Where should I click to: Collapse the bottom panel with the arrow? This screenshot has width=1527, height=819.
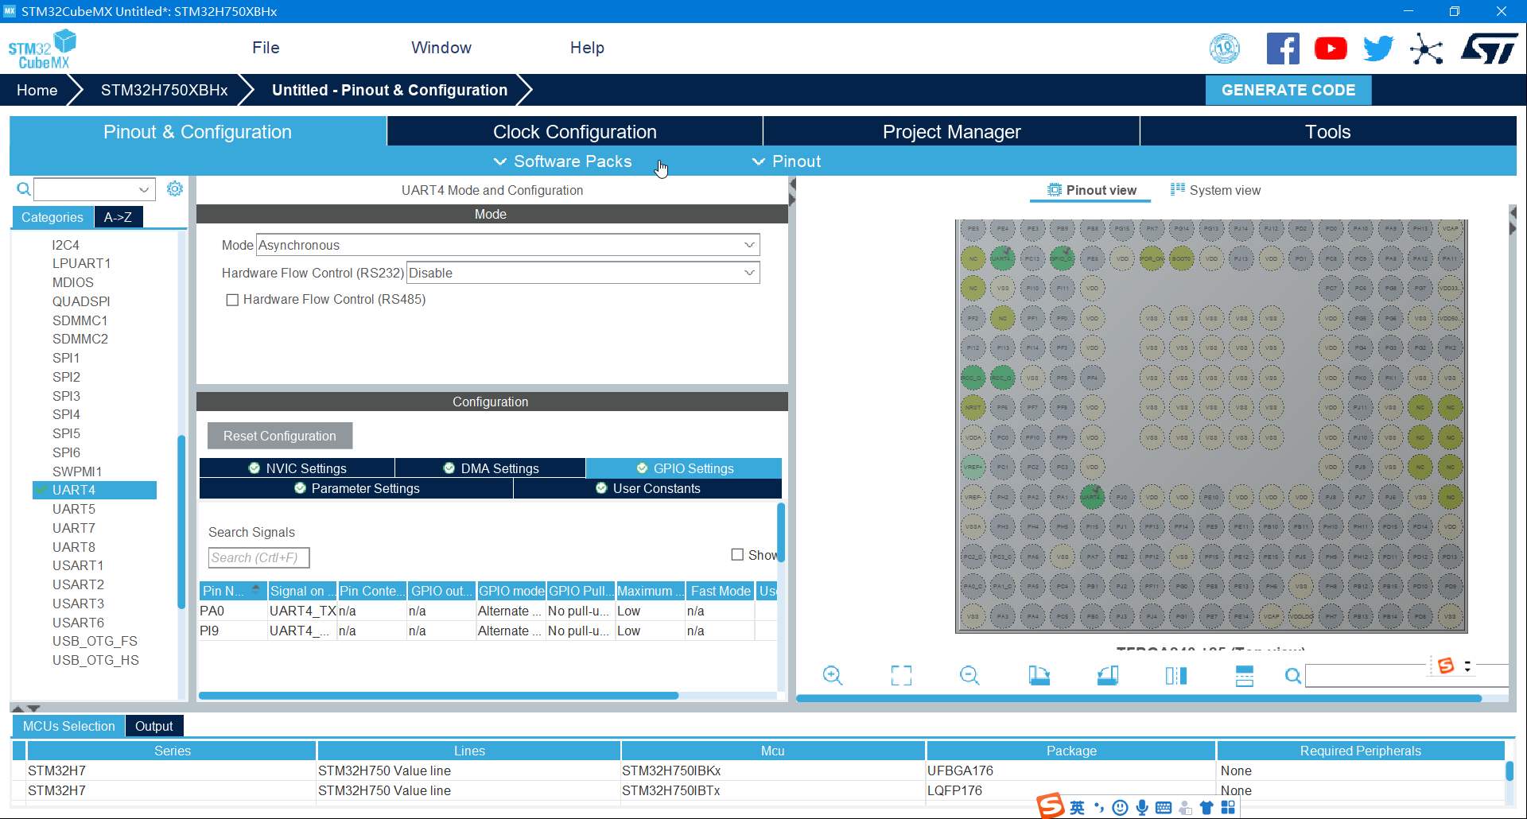(x=33, y=708)
